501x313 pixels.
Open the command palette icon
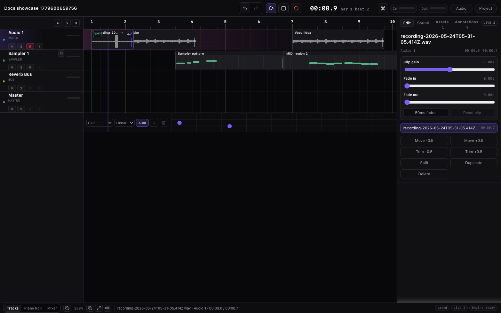click(x=383, y=8)
